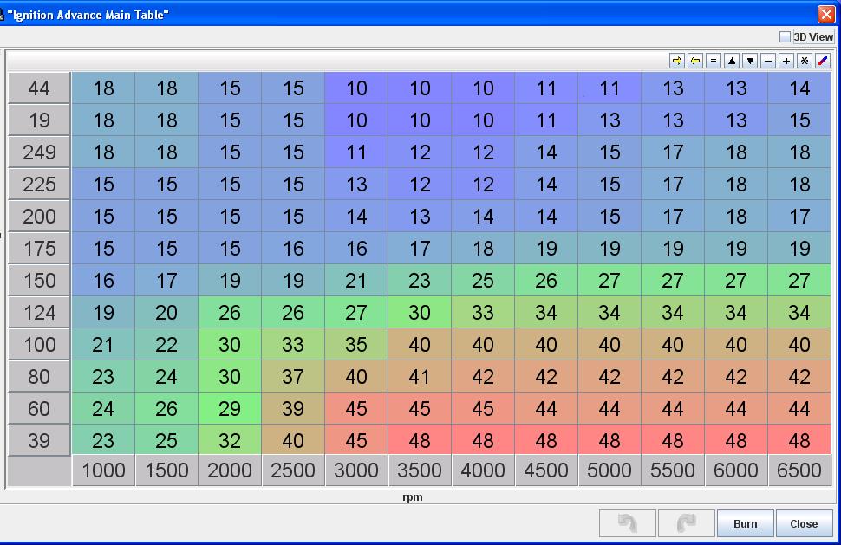Click the plus sign toolbar icon
The image size is (841, 545).
pos(786,61)
